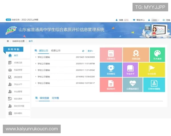This screenshot has height=136, width=171.
Task: Switch to the 结果公示 tab
Action: click(56, 51)
